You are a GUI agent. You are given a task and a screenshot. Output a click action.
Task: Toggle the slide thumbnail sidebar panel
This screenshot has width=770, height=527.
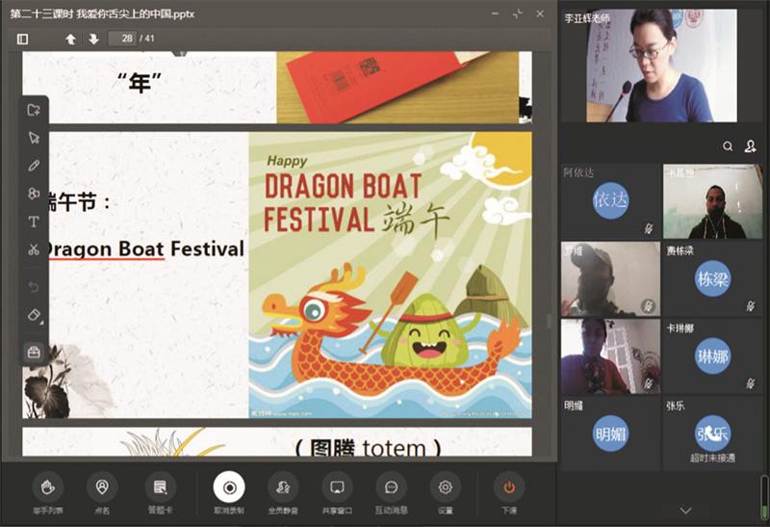pyautogui.click(x=23, y=39)
